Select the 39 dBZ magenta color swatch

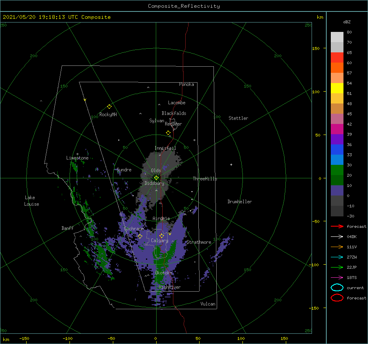click(x=337, y=129)
